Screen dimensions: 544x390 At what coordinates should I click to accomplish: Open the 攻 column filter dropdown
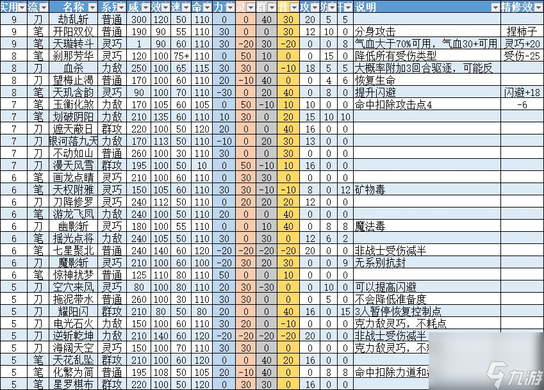click(x=315, y=7)
